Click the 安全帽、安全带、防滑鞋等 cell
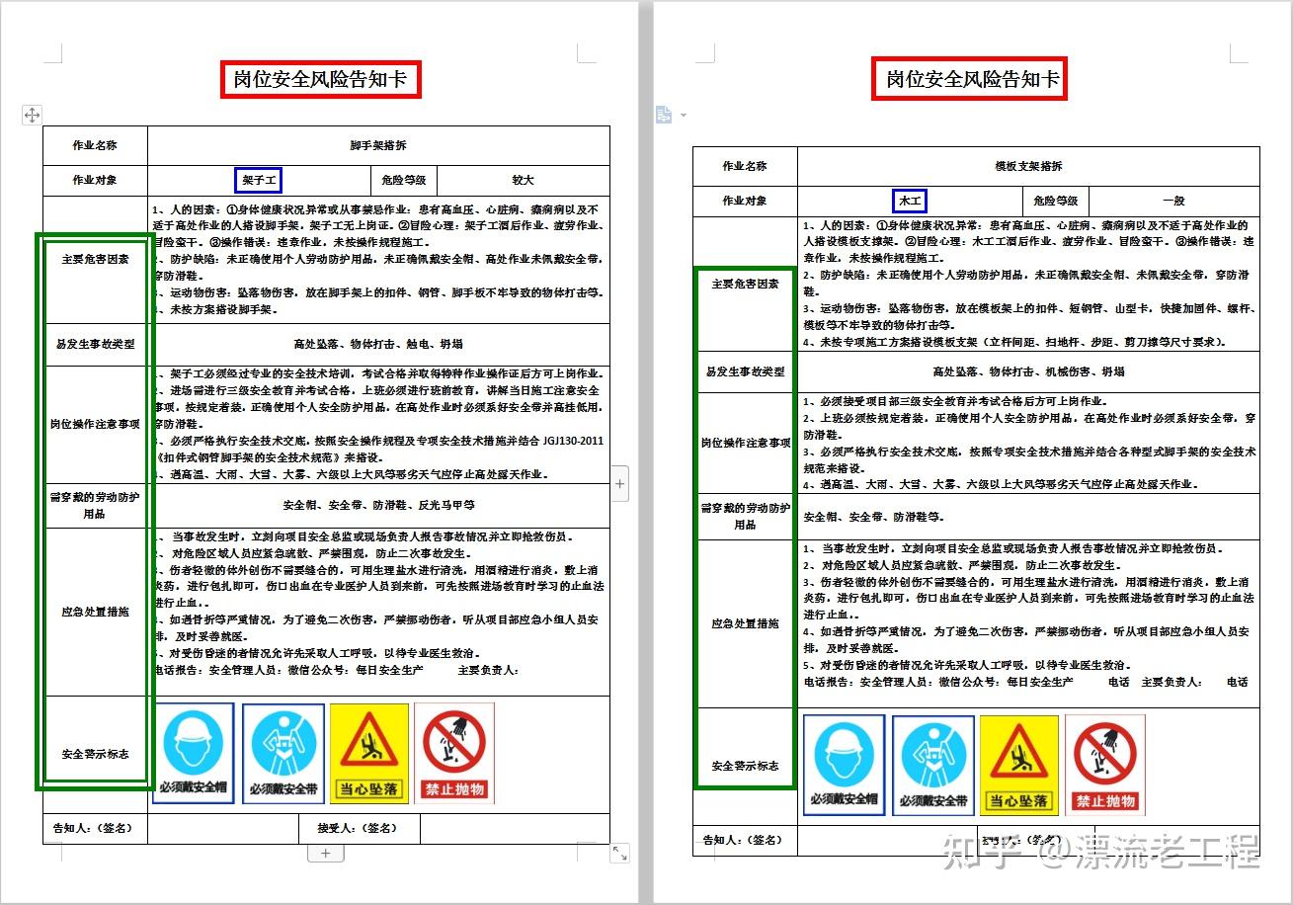1293x905 pixels. 1028,517
